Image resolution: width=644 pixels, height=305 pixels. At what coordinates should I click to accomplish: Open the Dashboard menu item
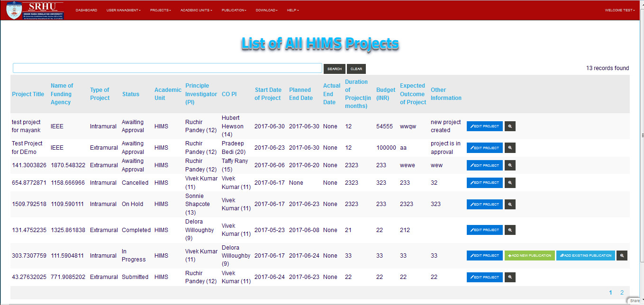[x=86, y=10]
